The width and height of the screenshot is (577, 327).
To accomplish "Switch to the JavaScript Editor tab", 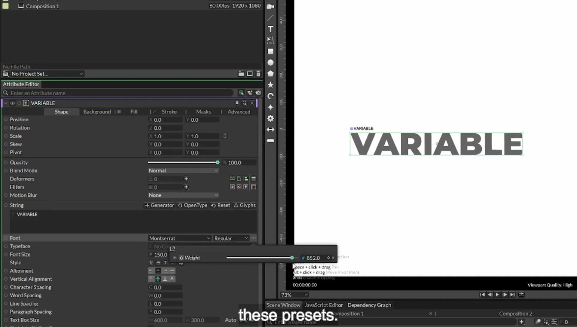I will pos(324,305).
